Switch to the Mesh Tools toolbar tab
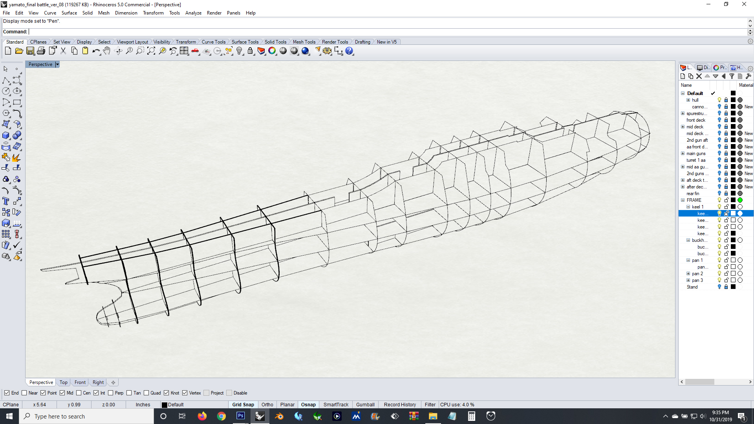This screenshot has height=424, width=754. pyautogui.click(x=304, y=42)
